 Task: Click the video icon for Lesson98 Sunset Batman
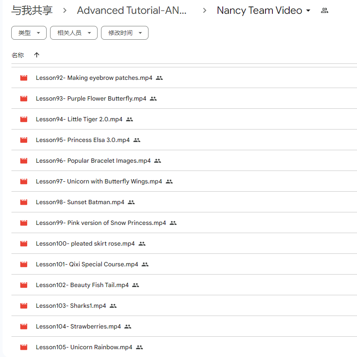(24, 202)
